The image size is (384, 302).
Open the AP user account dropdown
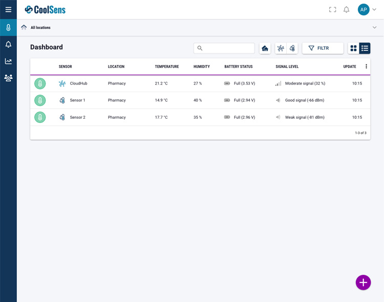tap(368, 10)
